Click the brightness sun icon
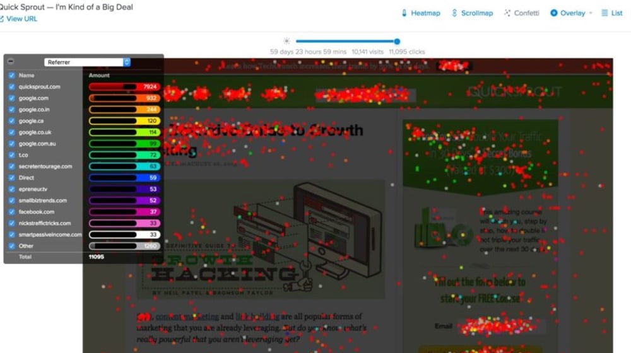Screen dimensions: 631x353 coord(286,41)
